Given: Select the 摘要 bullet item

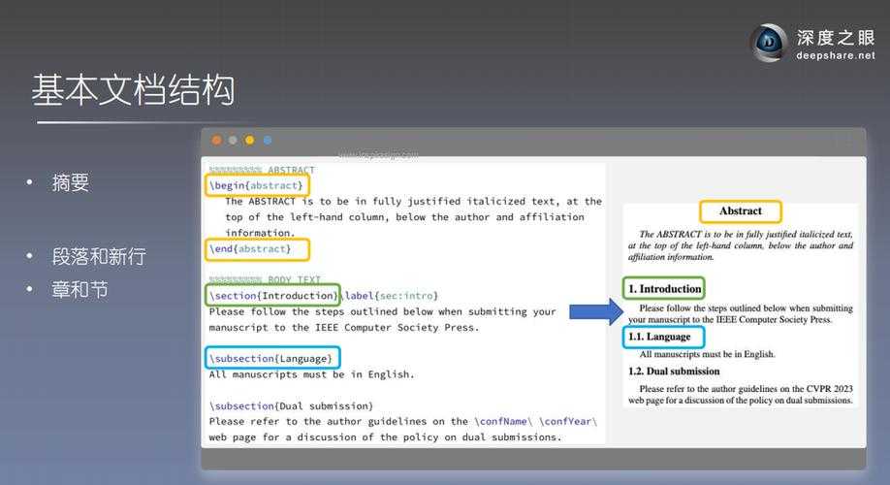Looking at the screenshot, I should (x=70, y=182).
